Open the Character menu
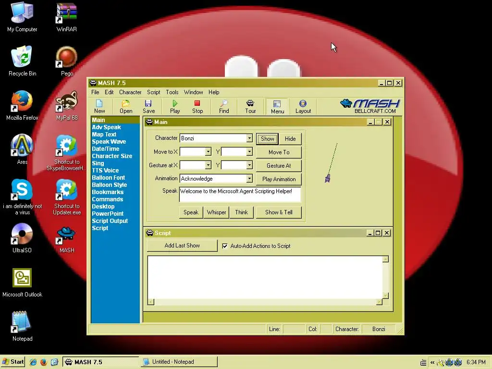 pyautogui.click(x=130, y=92)
